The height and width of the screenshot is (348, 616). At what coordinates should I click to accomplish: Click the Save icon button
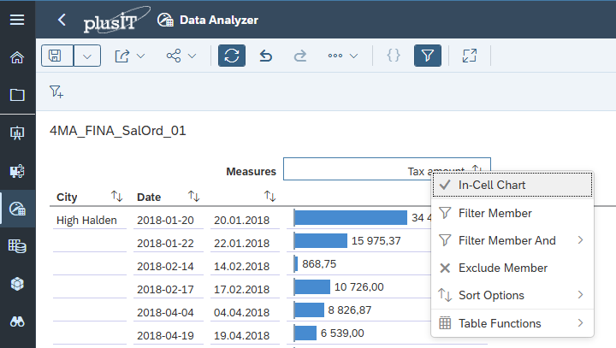click(x=56, y=56)
